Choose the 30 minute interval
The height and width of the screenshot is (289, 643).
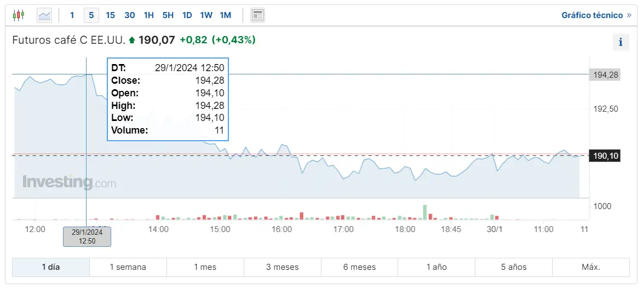pyautogui.click(x=130, y=15)
